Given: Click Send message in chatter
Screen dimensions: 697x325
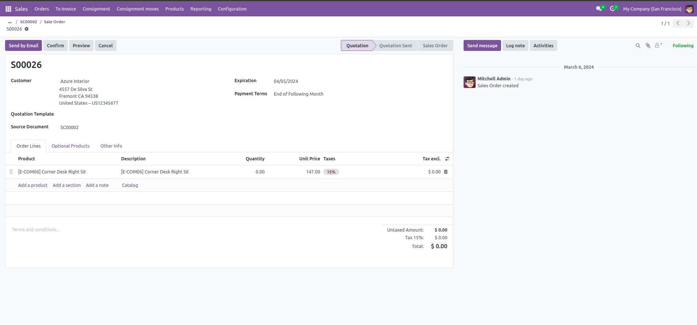Looking at the screenshot, I should pyautogui.click(x=482, y=46).
